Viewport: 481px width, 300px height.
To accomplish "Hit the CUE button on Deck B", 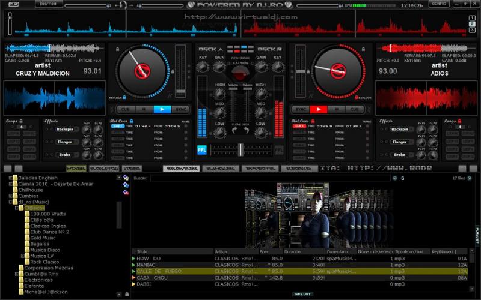I will click(x=355, y=109).
